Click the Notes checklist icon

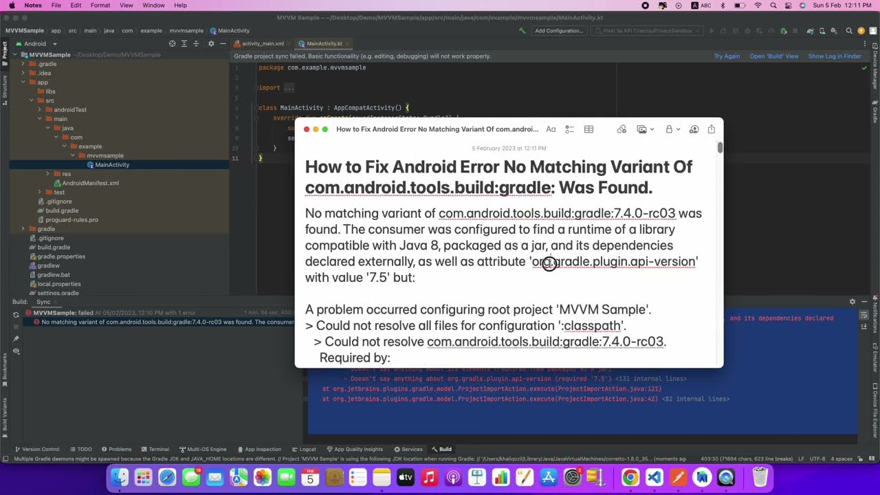(569, 129)
